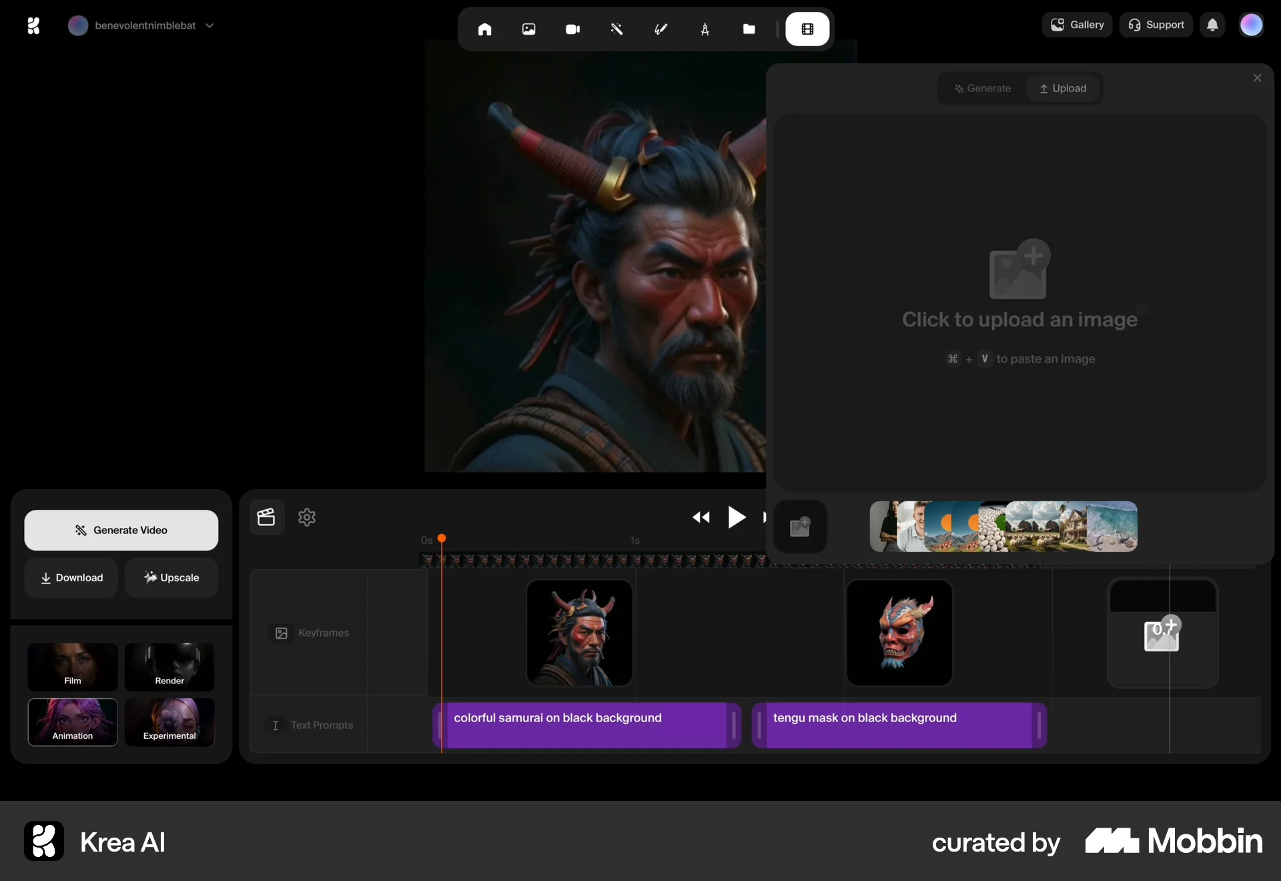Switch to the Upload tab
The height and width of the screenshot is (881, 1281).
[x=1063, y=87]
